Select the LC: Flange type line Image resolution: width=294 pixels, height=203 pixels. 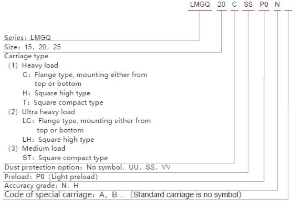click(86, 121)
